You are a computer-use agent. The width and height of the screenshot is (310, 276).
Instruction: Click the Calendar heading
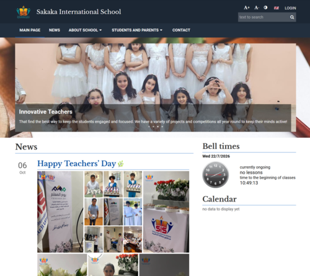tap(219, 199)
